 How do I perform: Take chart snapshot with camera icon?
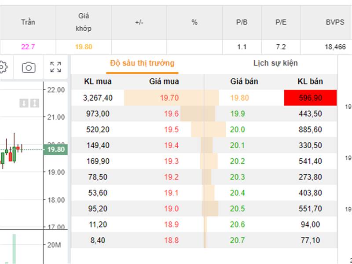tap(29, 67)
